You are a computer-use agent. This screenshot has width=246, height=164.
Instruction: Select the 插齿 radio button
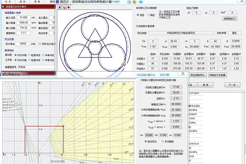click(x=148, y=15)
